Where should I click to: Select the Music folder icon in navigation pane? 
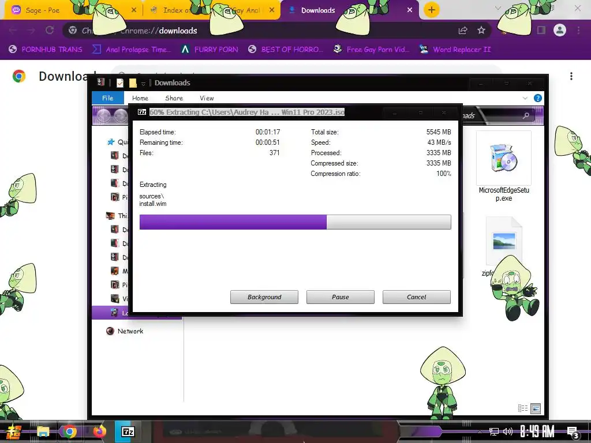115,271
